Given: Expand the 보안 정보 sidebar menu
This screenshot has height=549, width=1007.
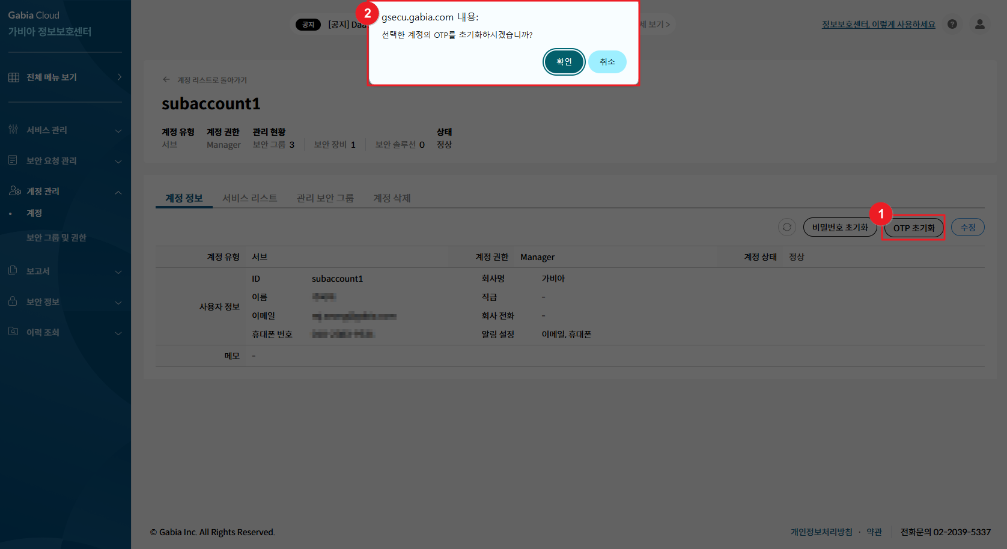Looking at the screenshot, I should coord(118,302).
